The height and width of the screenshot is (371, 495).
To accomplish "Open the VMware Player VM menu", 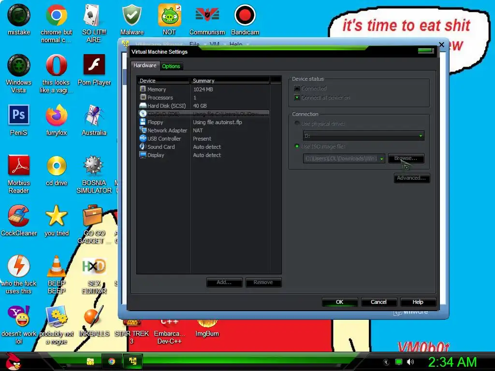I will click(214, 44).
